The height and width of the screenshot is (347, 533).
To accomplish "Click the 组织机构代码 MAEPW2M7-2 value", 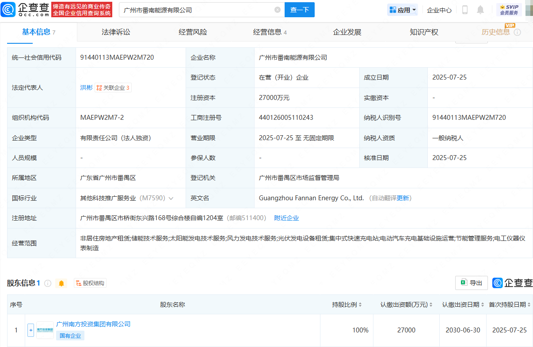I will 102,118.
